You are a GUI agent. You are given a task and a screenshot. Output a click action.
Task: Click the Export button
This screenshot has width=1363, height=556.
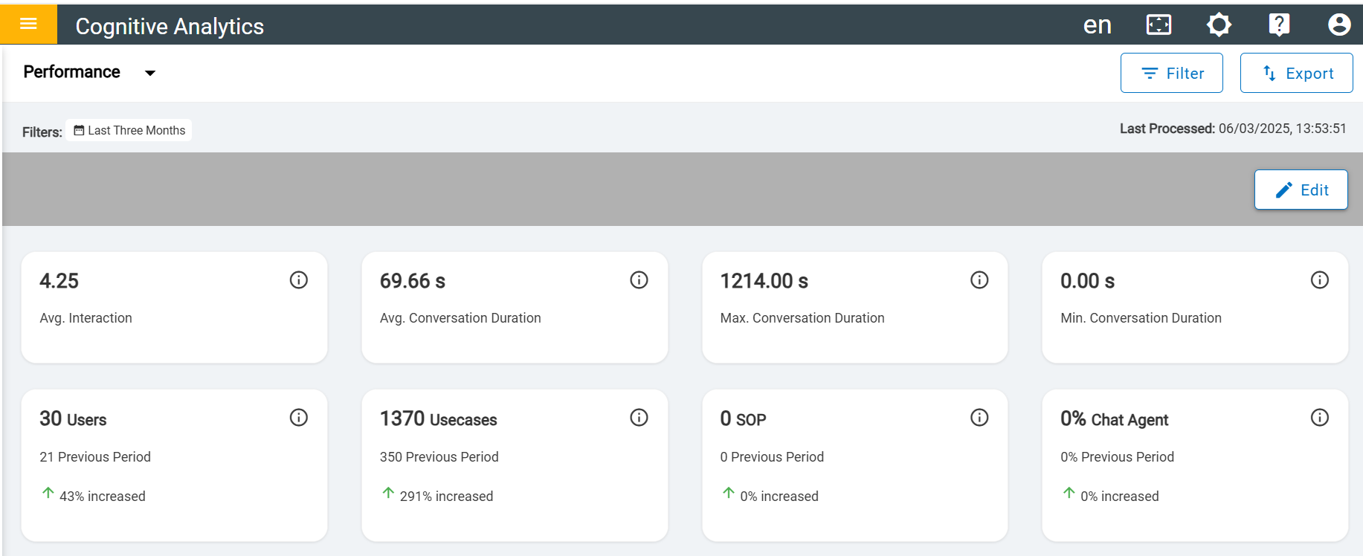[x=1296, y=73]
